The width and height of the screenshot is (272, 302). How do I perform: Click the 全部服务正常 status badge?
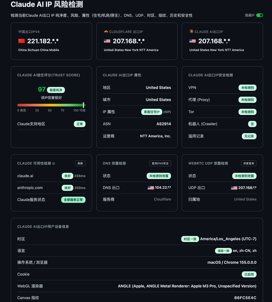click(x=73, y=200)
